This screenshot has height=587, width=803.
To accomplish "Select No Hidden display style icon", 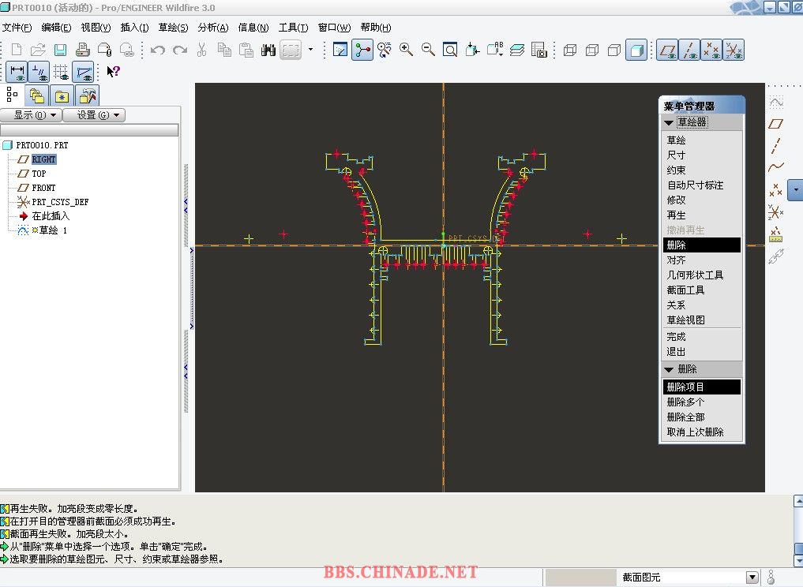I will 614,50.
